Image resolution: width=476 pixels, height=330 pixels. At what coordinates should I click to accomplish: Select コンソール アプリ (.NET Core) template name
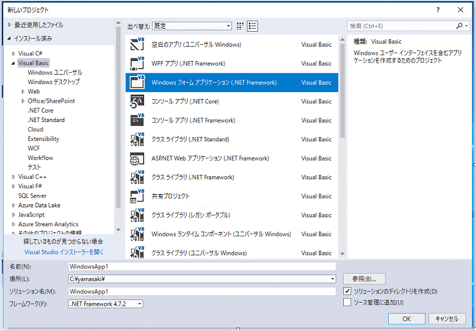coord(185,101)
